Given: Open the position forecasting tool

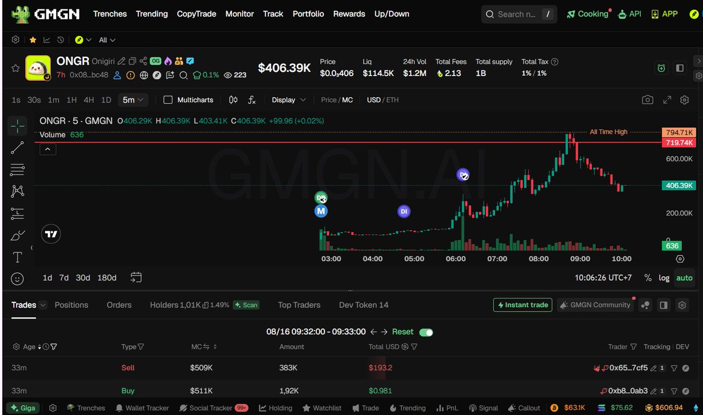Looking at the screenshot, I should (18, 213).
